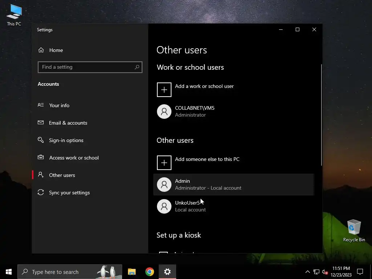
Task: Click plus icon for work or school user
Action: coord(164,90)
